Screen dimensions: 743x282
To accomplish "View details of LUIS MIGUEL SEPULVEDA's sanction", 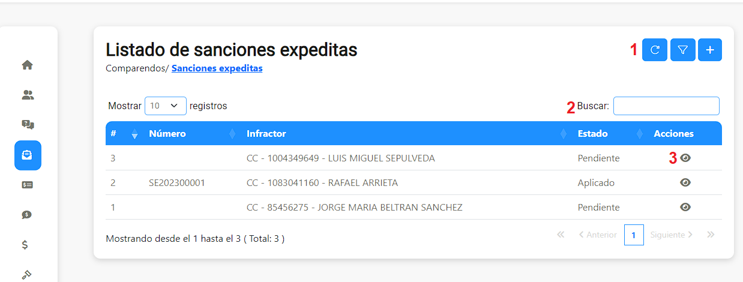I will tap(685, 158).
